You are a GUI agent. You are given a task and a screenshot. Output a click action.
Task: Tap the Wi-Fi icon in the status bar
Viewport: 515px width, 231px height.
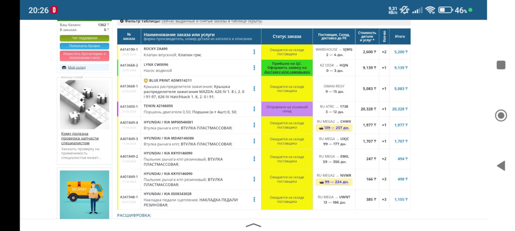click(430, 10)
